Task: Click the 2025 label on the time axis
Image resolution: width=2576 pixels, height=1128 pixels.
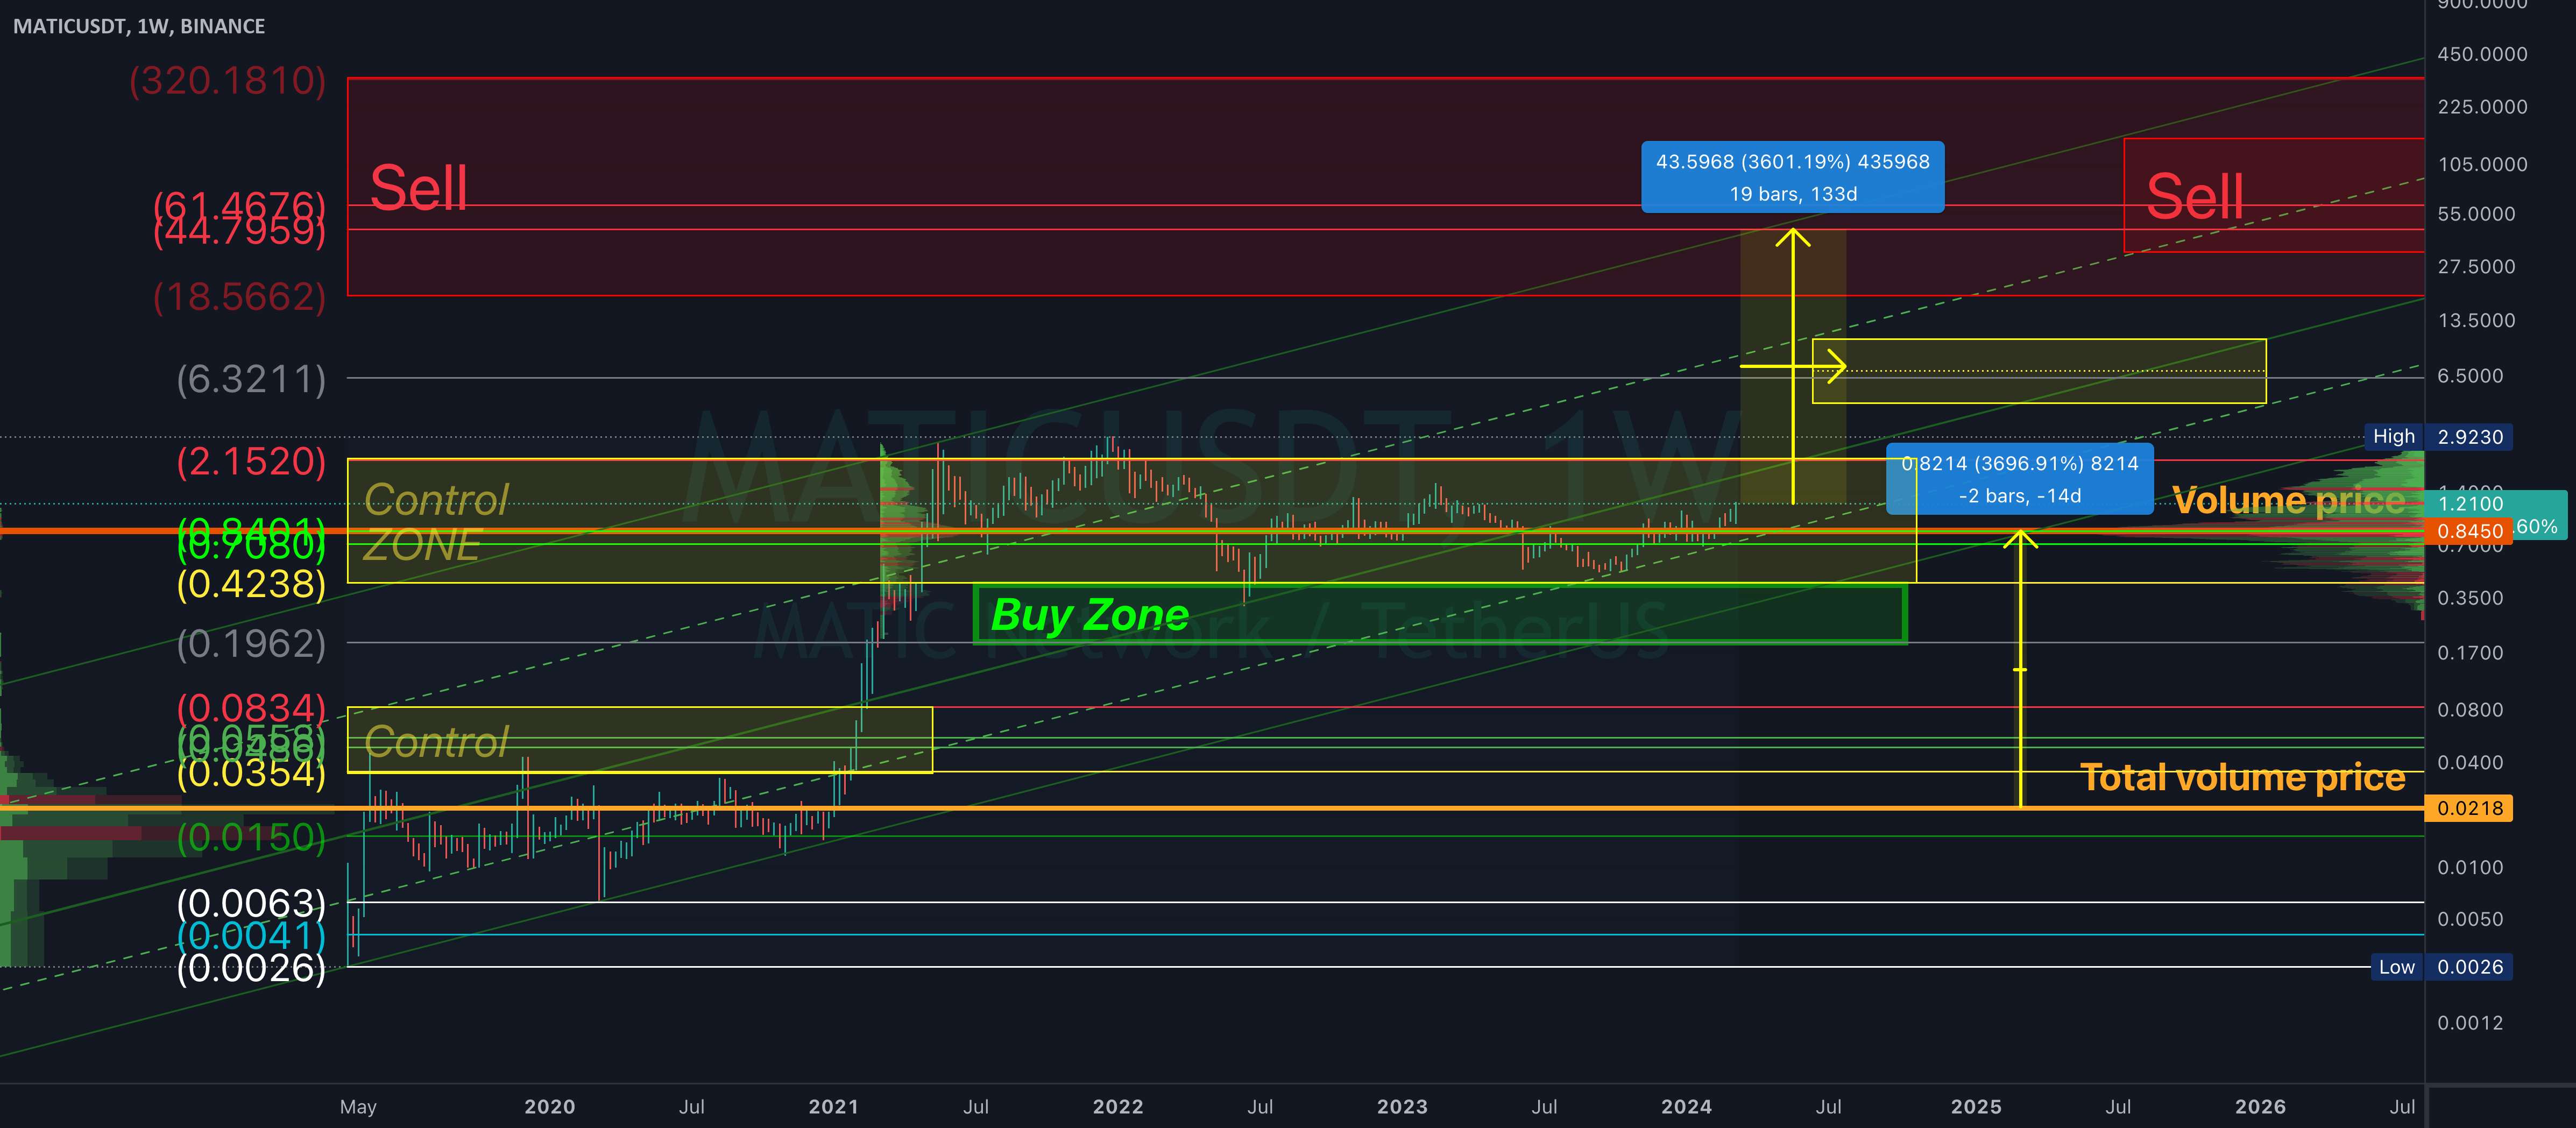Action: [1976, 1107]
